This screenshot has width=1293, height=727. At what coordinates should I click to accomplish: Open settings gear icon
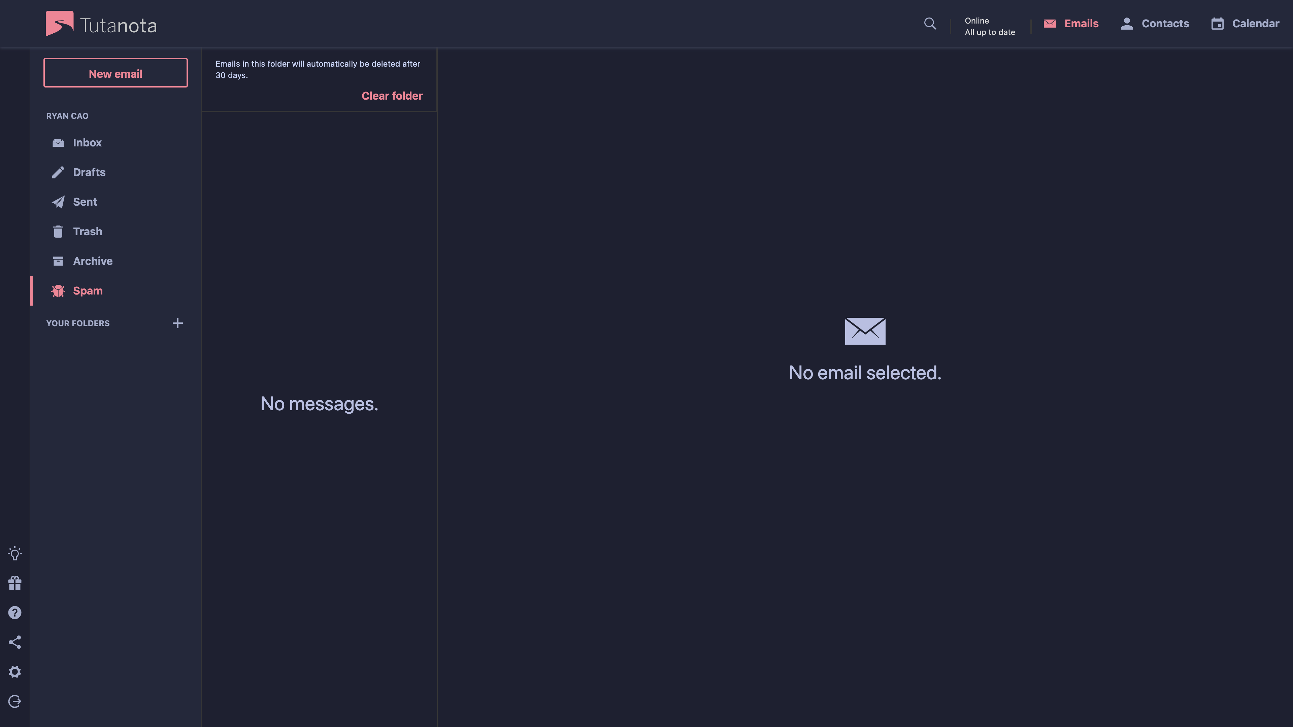(14, 672)
